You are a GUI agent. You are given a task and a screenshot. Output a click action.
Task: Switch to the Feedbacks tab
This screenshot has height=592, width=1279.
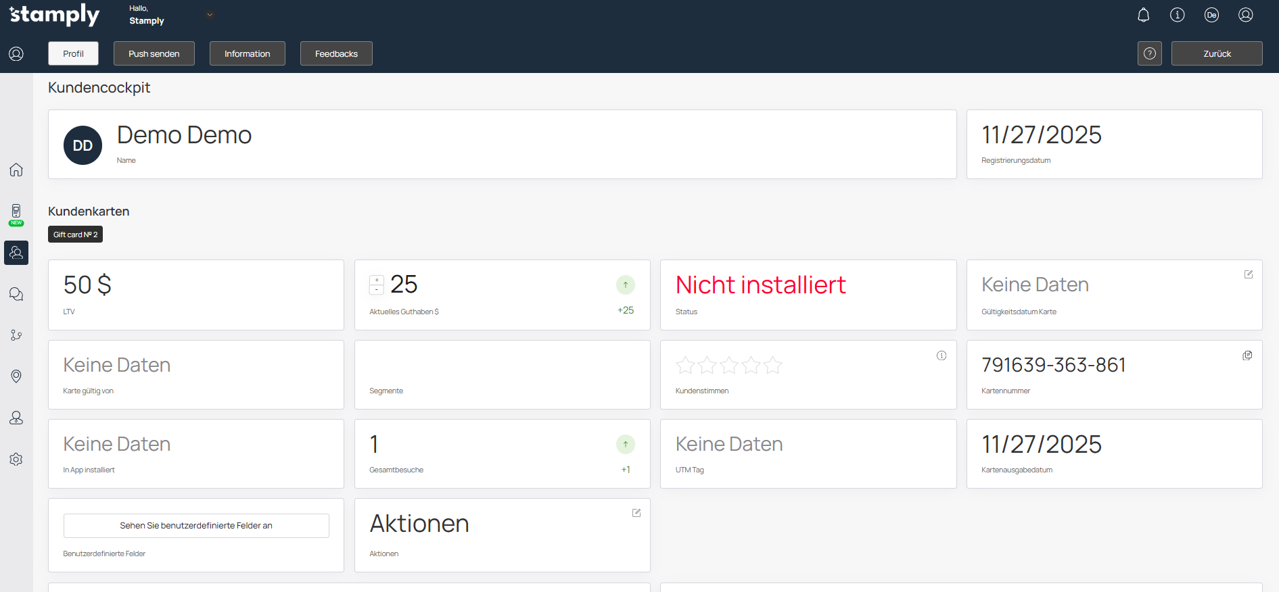(x=336, y=53)
